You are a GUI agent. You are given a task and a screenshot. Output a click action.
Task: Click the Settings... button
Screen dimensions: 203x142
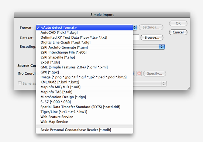[151, 27]
